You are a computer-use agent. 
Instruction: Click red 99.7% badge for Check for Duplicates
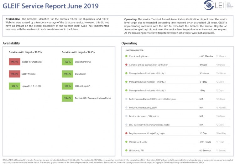[14, 62]
